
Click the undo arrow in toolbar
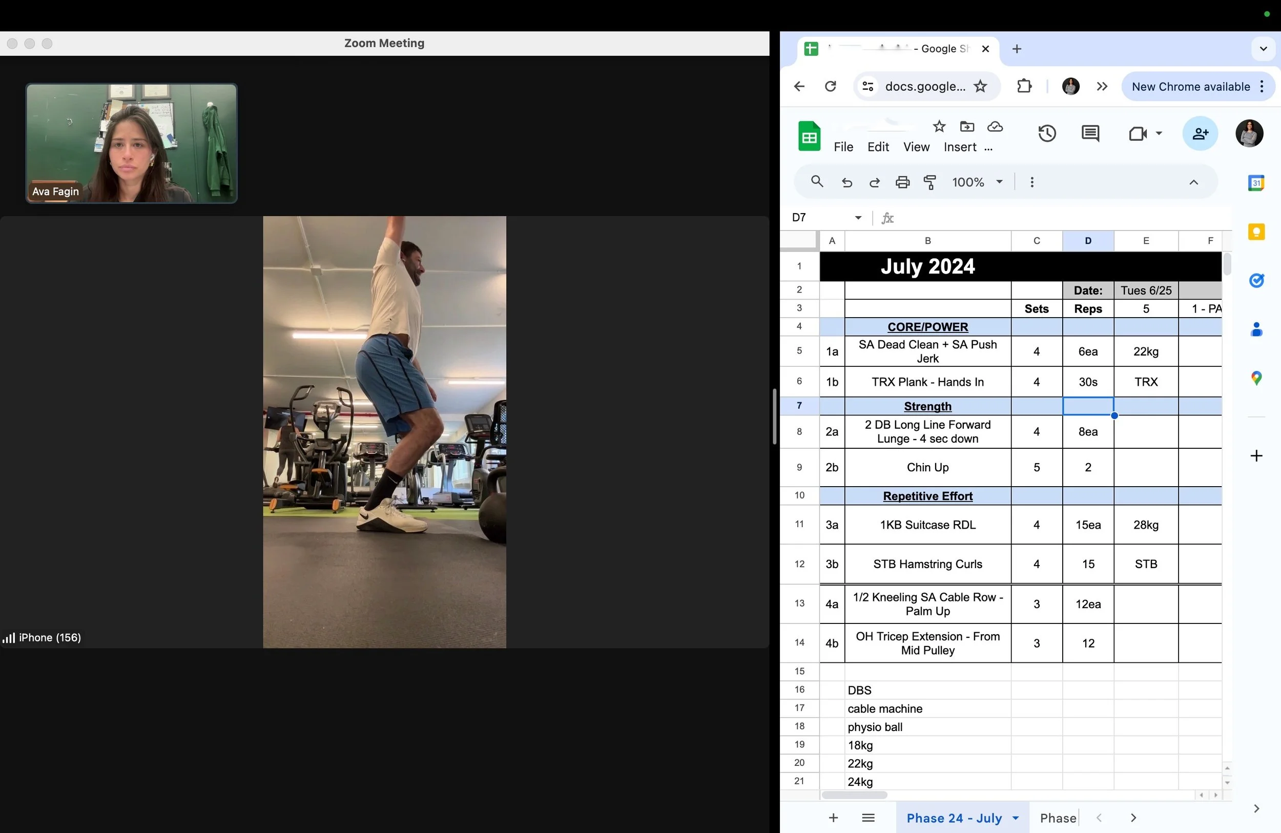pos(846,182)
